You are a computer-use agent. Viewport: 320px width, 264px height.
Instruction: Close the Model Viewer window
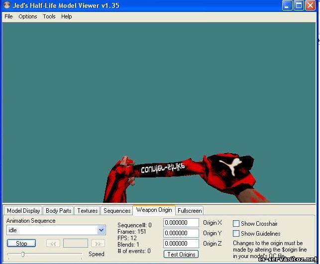pyautogui.click(x=310, y=5)
